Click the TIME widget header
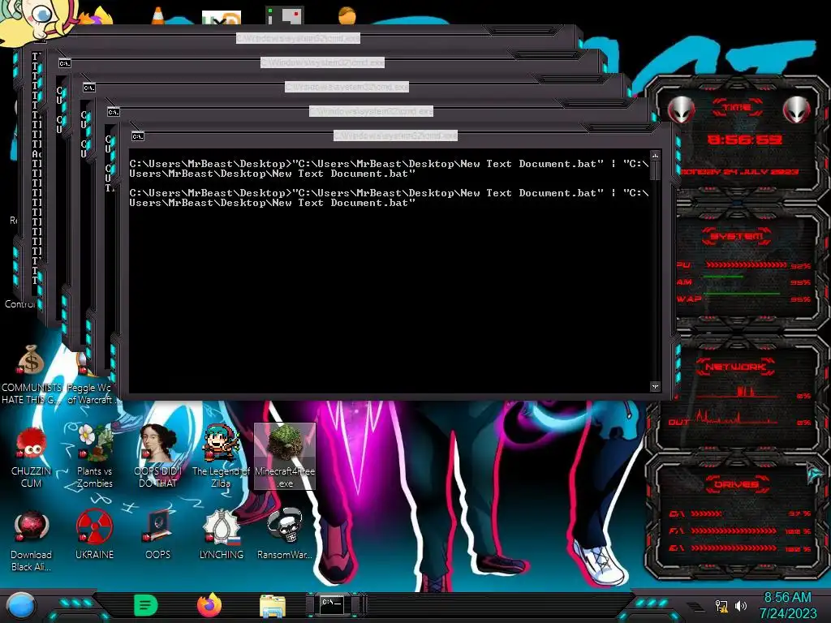831x623 pixels. pyautogui.click(x=737, y=107)
